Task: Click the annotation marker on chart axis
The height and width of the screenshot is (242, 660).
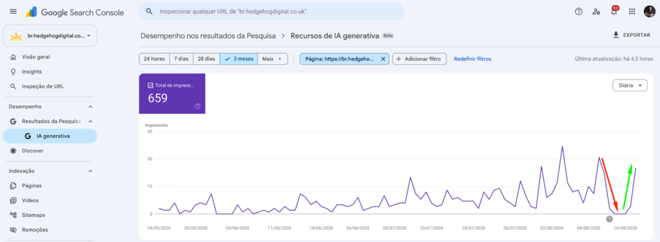Action: click(x=609, y=219)
